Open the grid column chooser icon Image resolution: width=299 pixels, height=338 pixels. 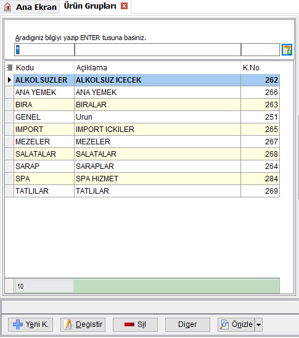pos(9,68)
